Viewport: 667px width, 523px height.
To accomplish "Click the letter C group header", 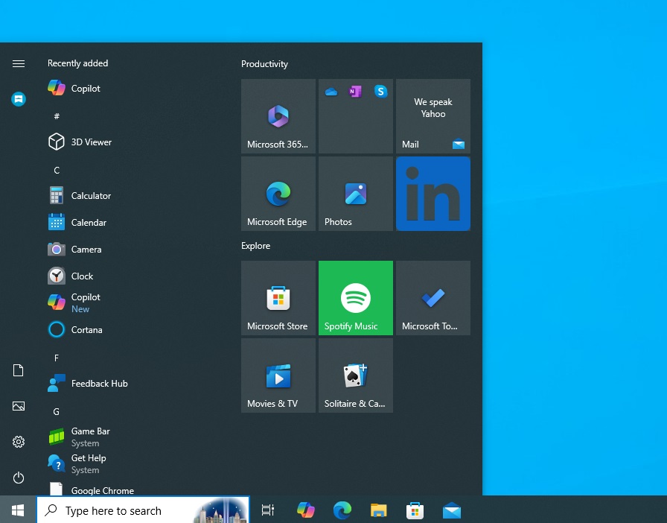I will pos(57,170).
